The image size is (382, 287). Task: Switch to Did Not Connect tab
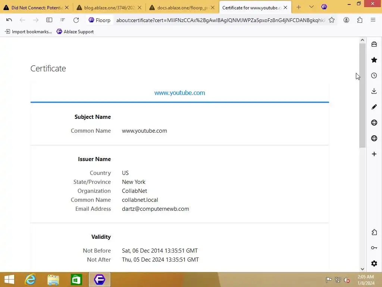(x=37, y=7)
